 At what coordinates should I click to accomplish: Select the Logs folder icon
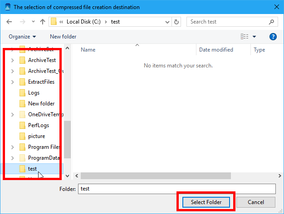[x=23, y=93]
